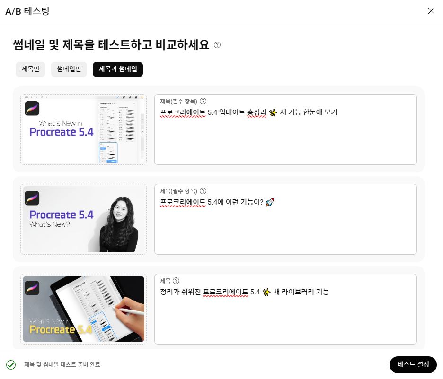443x379 pixels.
Task: Select the 제목과 썸네일 tab
Action: [117, 69]
